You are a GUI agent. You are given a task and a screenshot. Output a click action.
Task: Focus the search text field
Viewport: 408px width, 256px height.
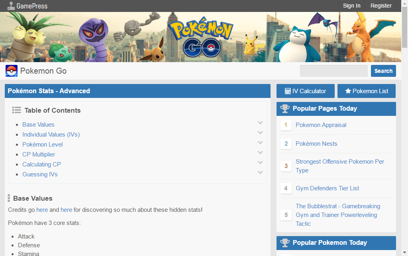[x=333, y=71]
